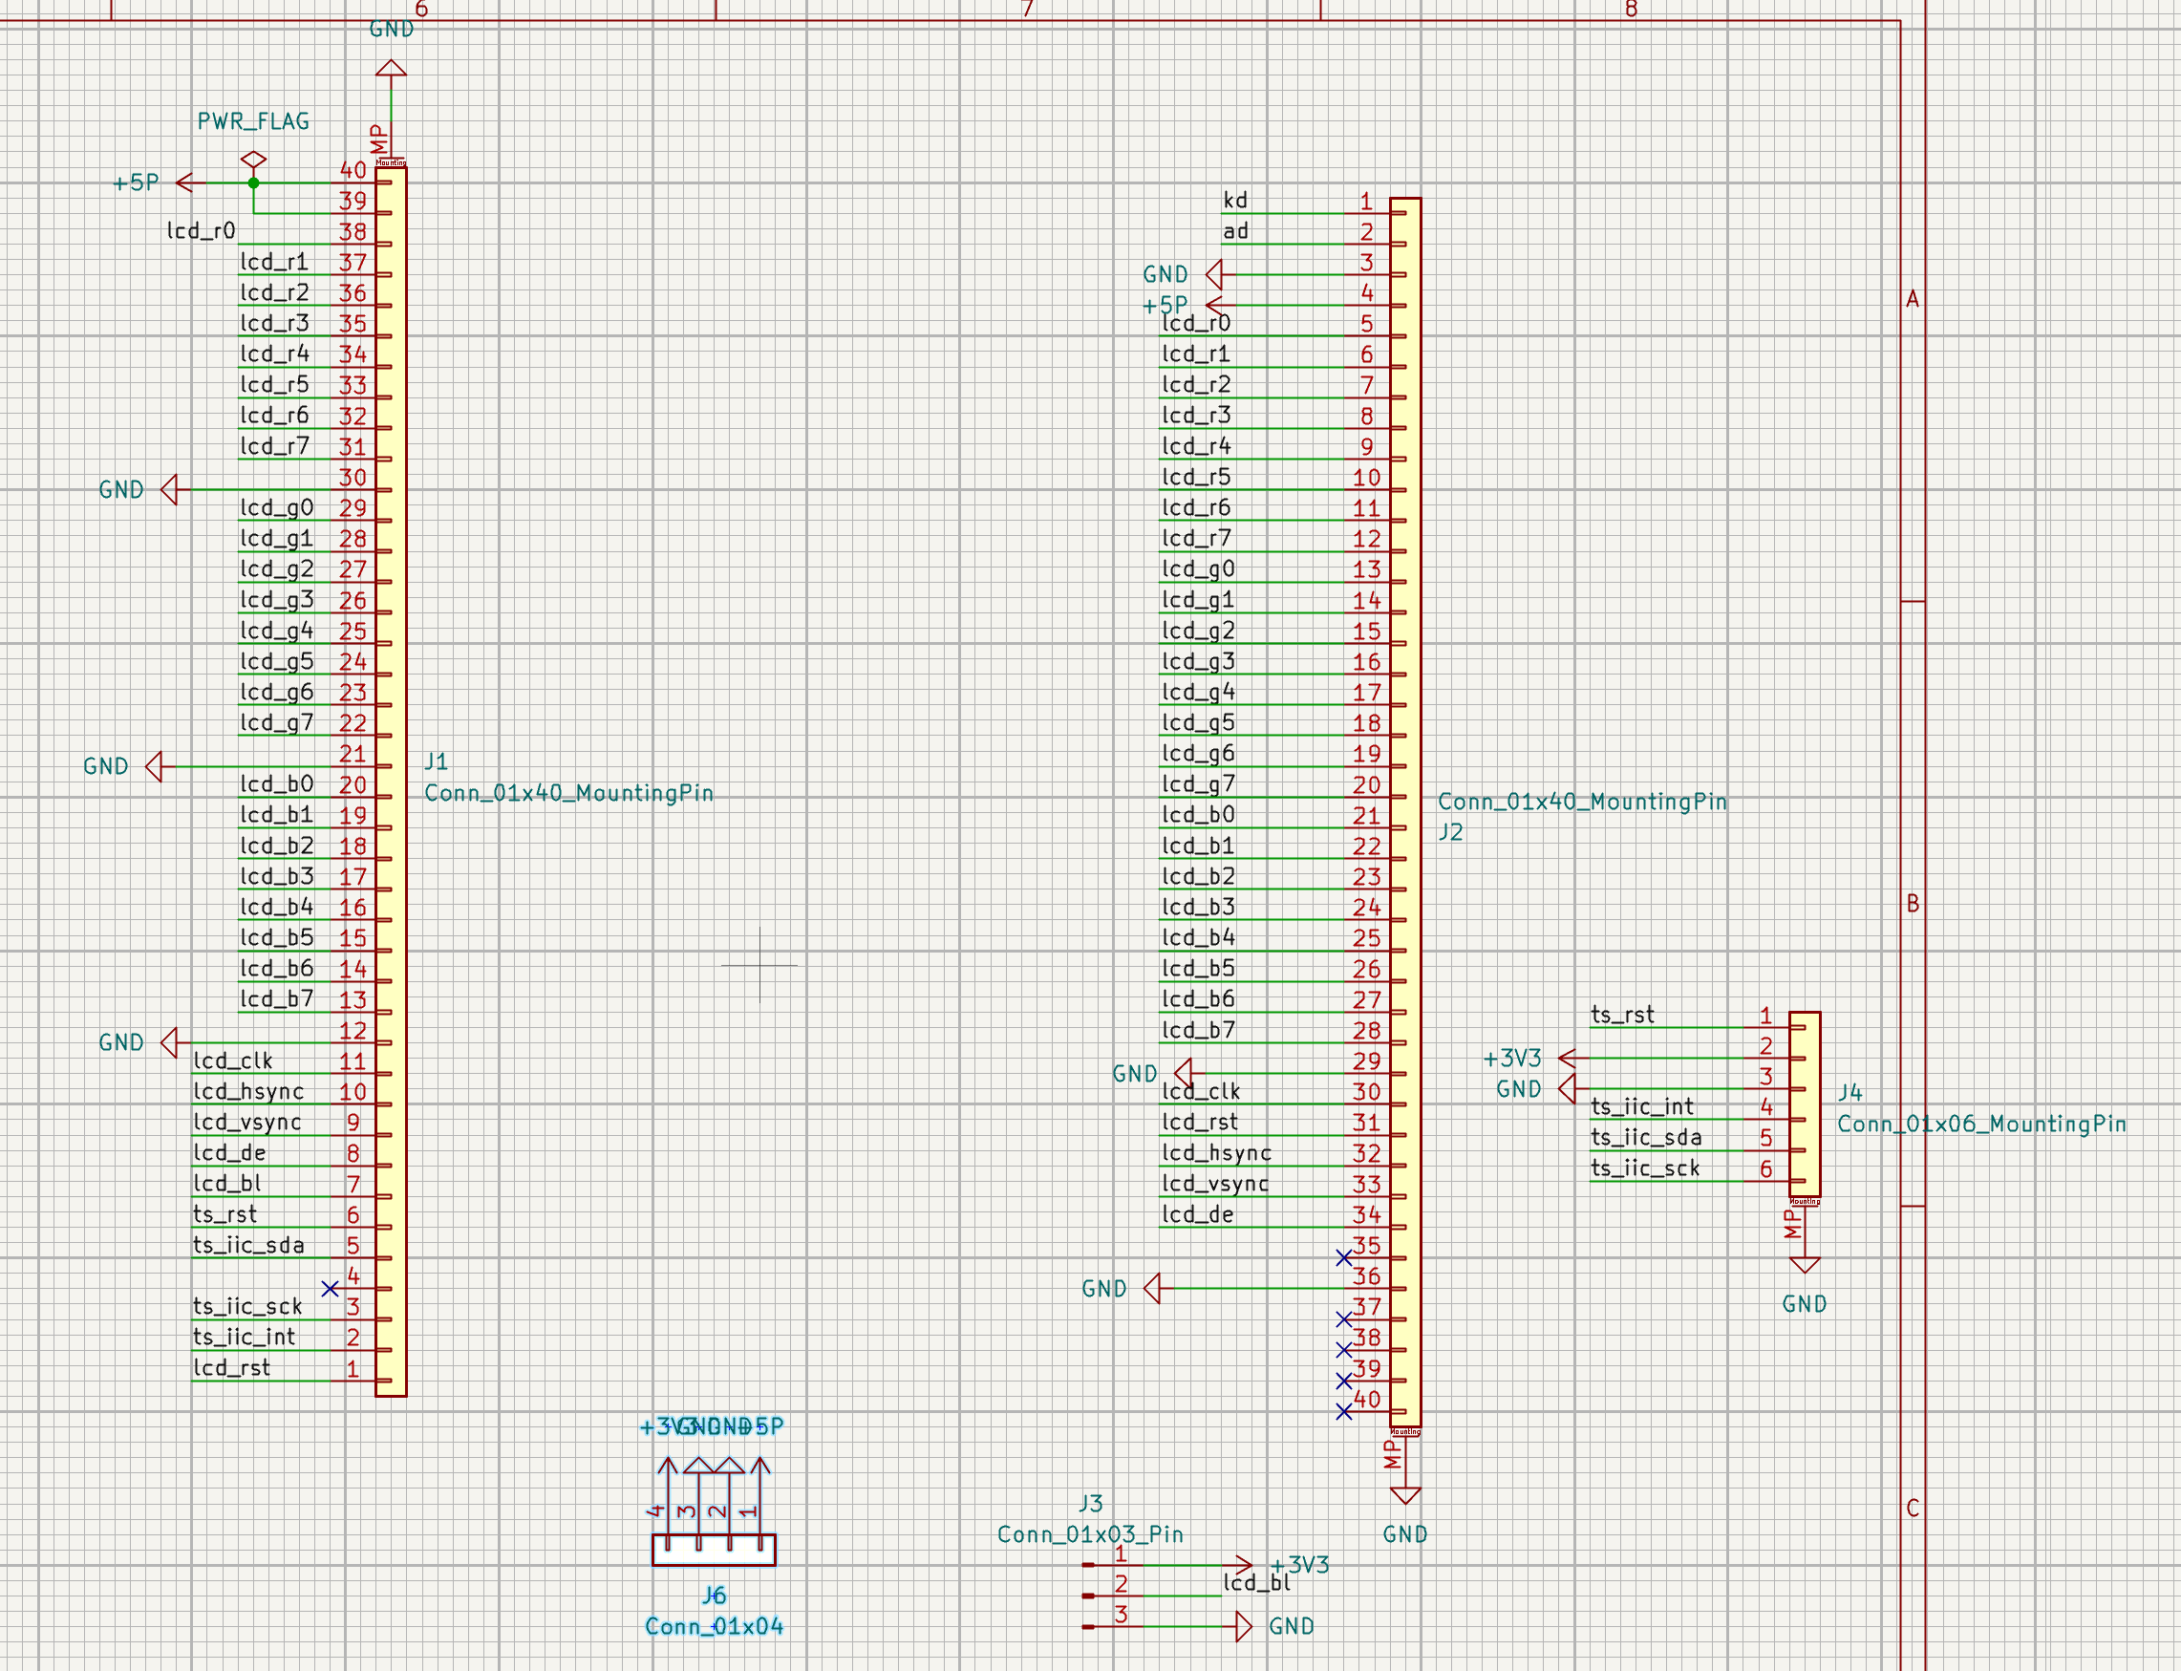Select the PWR_FLAG diamond symbol
Viewport: 2181px width, 1671px height.
[253, 160]
